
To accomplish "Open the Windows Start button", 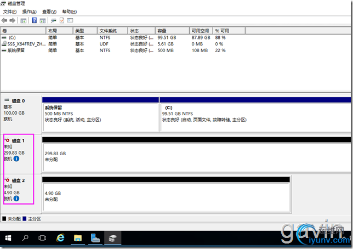I will [8, 238].
